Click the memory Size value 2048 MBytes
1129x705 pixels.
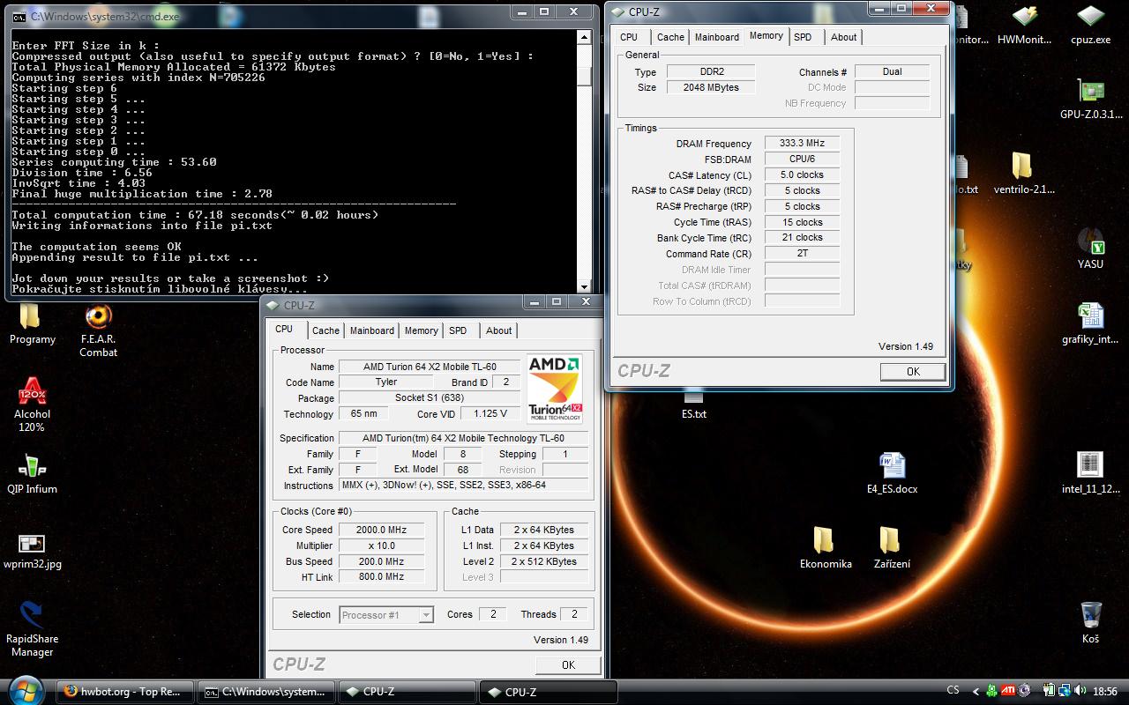[x=710, y=87]
